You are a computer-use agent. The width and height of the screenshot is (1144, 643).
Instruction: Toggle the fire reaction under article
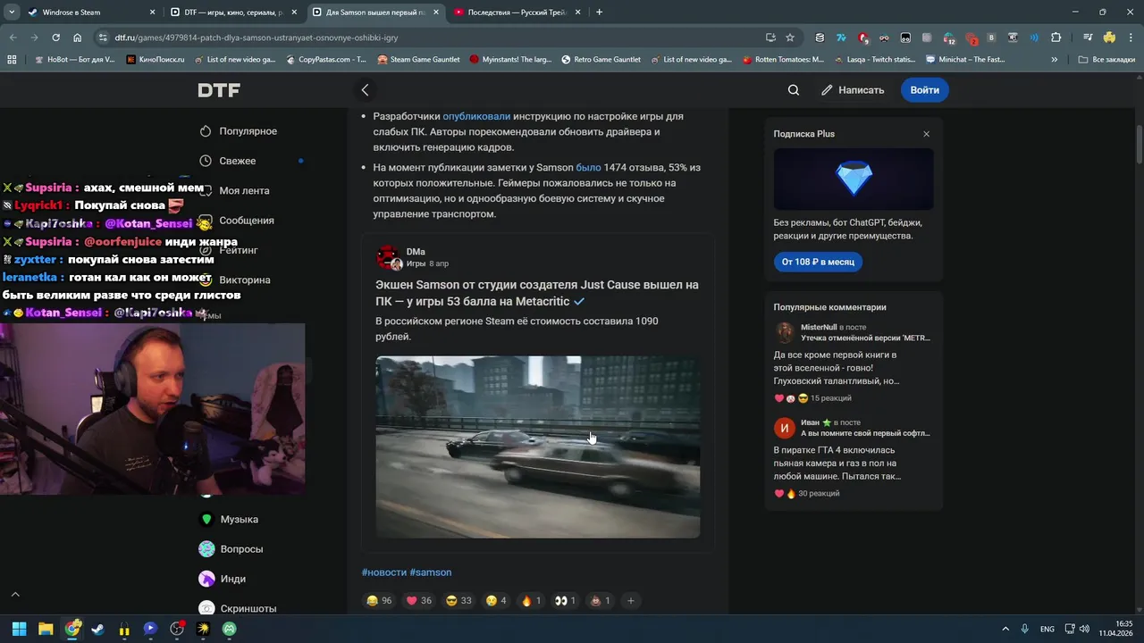531,601
